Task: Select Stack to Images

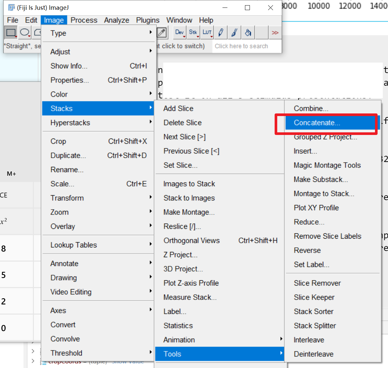Action: 220,198
